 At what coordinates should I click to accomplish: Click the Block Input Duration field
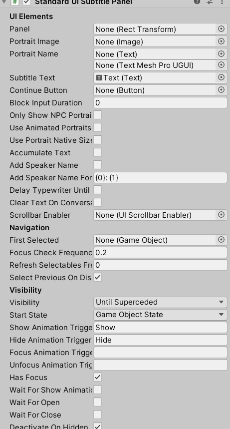pos(160,102)
